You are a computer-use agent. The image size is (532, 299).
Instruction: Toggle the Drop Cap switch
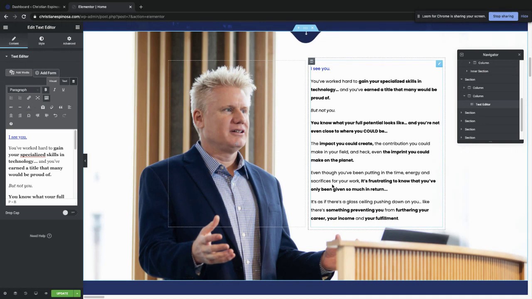(x=69, y=213)
